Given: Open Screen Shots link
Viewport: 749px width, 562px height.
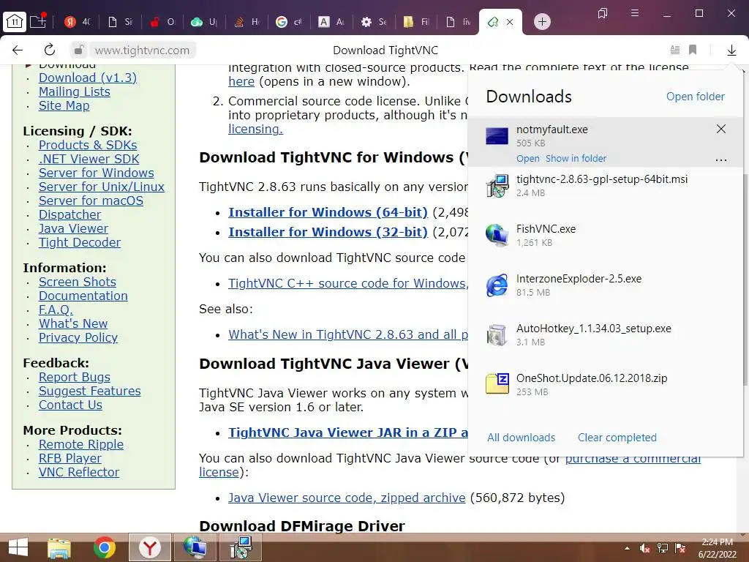Looking at the screenshot, I should tap(78, 282).
